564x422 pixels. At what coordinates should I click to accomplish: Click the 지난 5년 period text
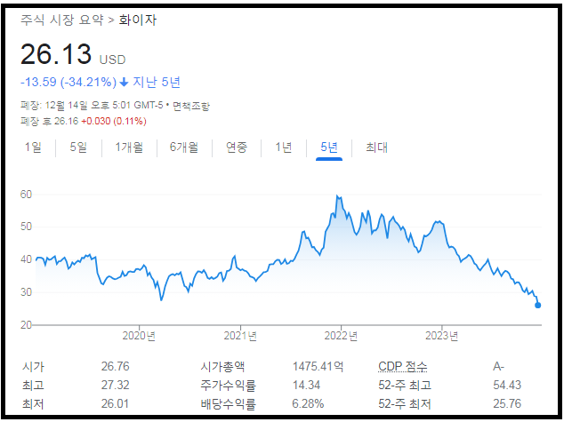[x=157, y=83]
